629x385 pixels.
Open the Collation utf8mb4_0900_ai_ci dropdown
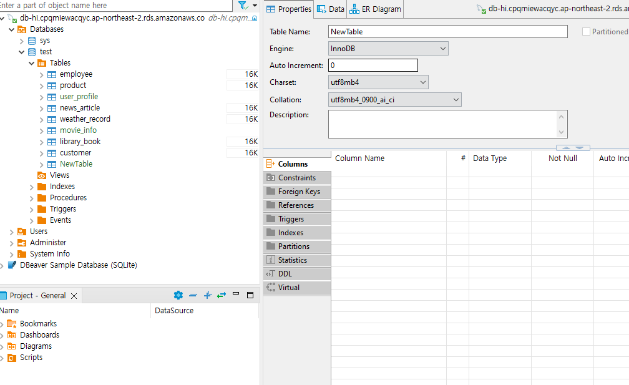click(x=395, y=99)
